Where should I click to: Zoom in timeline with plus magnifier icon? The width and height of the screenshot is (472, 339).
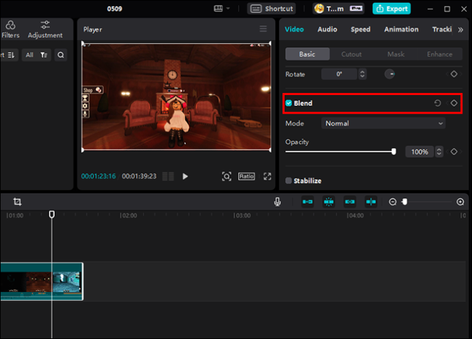pyautogui.click(x=460, y=202)
